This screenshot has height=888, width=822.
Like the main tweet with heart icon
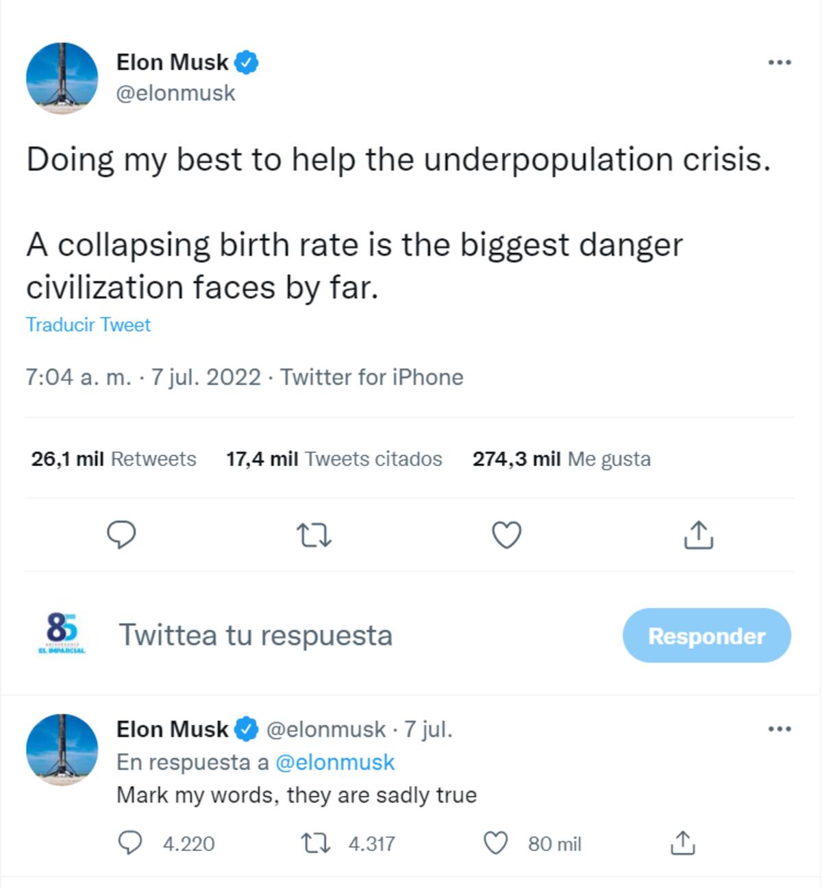pos(507,535)
